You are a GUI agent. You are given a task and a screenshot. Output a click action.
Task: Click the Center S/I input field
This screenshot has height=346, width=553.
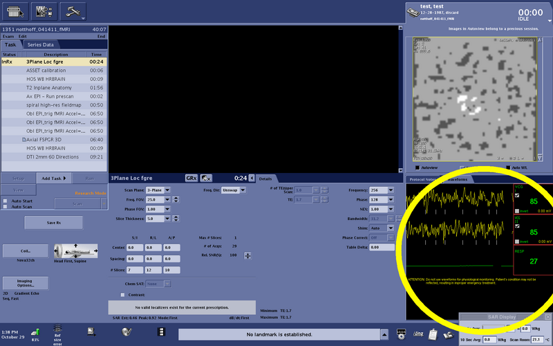(135, 248)
